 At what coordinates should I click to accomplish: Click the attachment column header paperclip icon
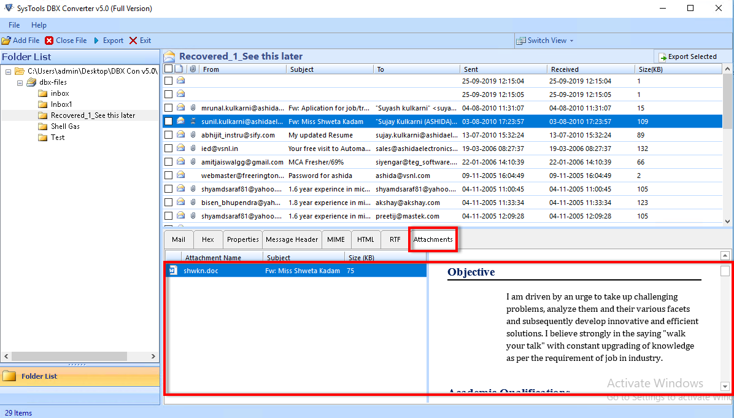coord(193,69)
